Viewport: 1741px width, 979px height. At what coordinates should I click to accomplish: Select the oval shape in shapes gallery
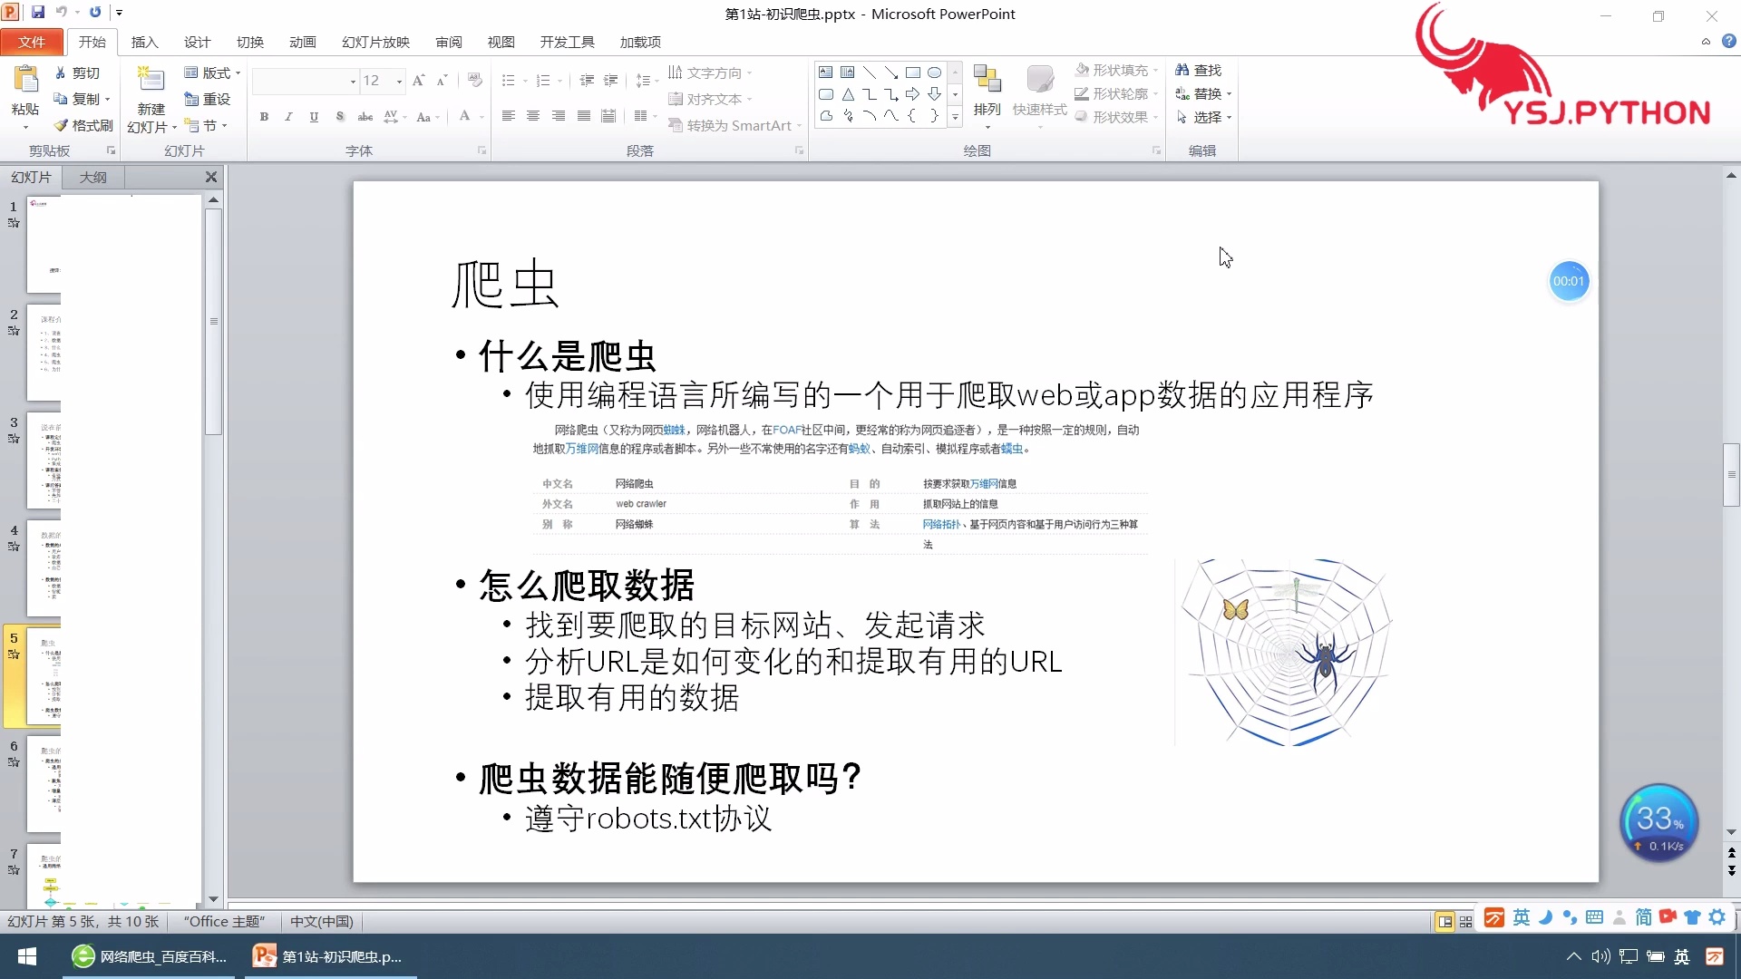[x=934, y=73]
